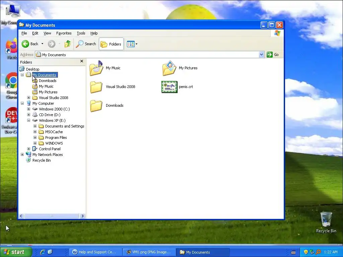The height and width of the screenshot is (257, 343).
Task: Expand Documents and Settings tree node
Action: tap(35, 126)
